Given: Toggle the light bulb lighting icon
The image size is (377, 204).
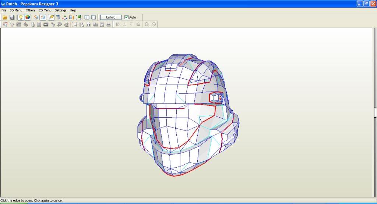Looking at the screenshot, I should (21, 17).
